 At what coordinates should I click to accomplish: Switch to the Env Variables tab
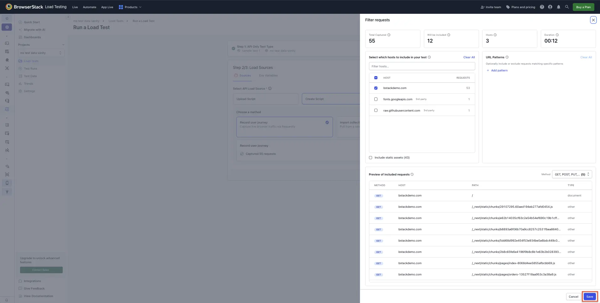[268, 76]
